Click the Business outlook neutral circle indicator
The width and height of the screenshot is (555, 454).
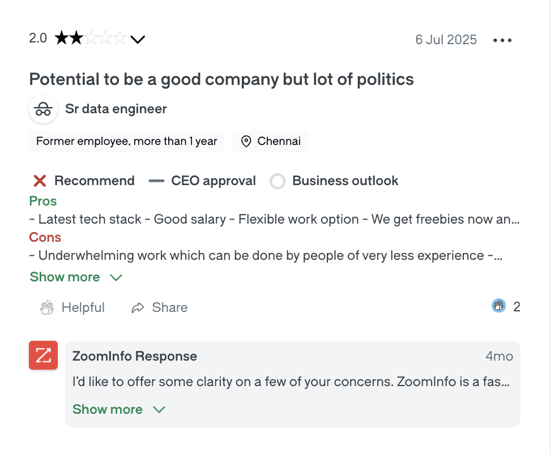277,180
